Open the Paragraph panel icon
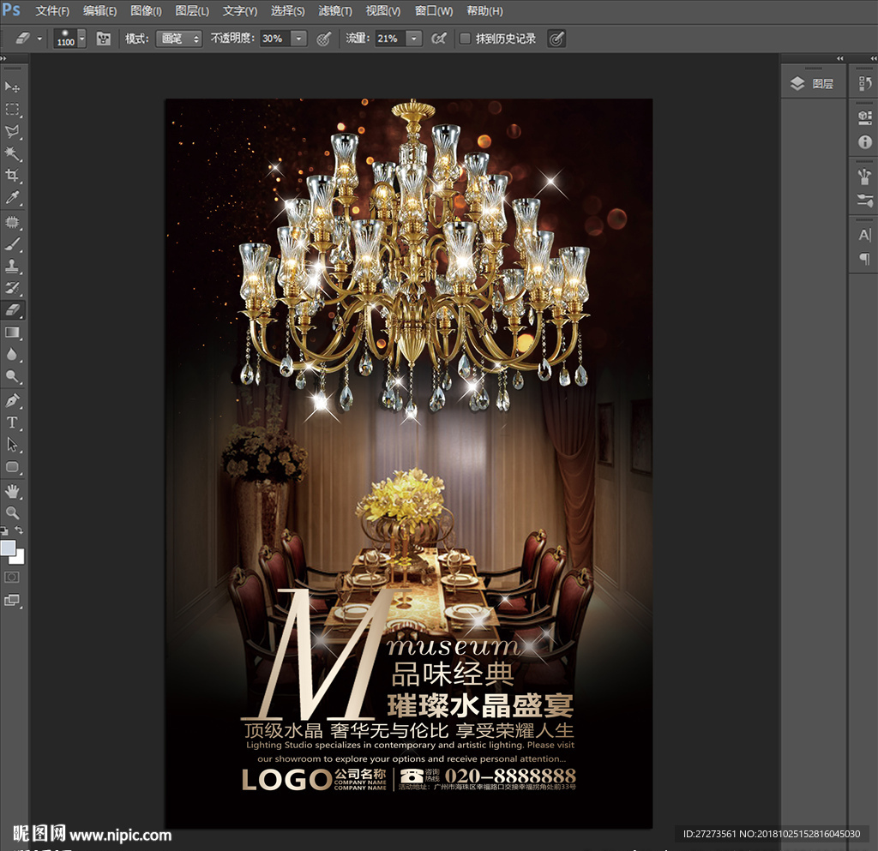This screenshot has height=851, width=878. (864, 259)
